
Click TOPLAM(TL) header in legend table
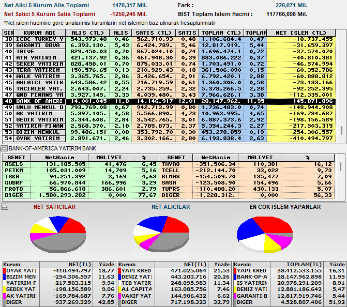click(x=297, y=265)
